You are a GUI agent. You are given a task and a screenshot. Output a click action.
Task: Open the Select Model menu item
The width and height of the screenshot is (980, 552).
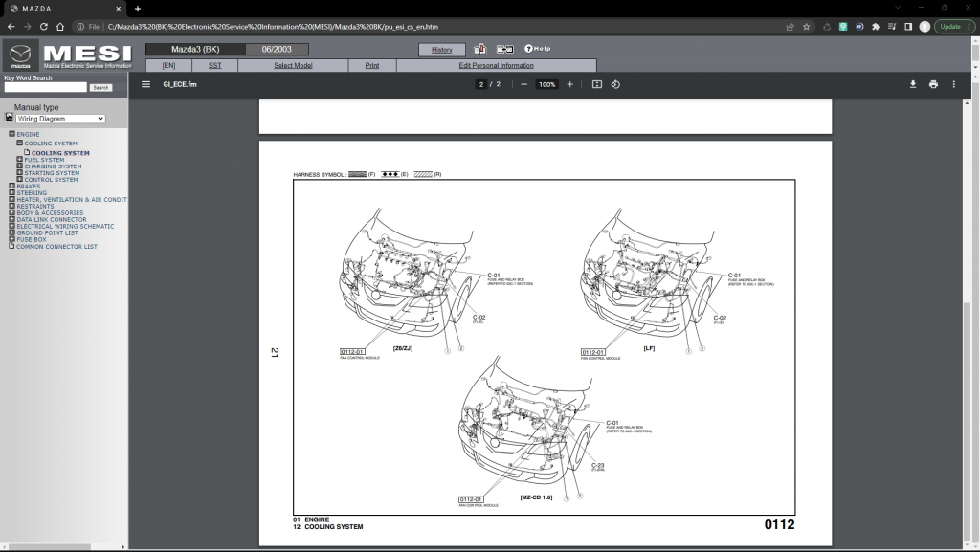pyautogui.click(x=293, y=65)
